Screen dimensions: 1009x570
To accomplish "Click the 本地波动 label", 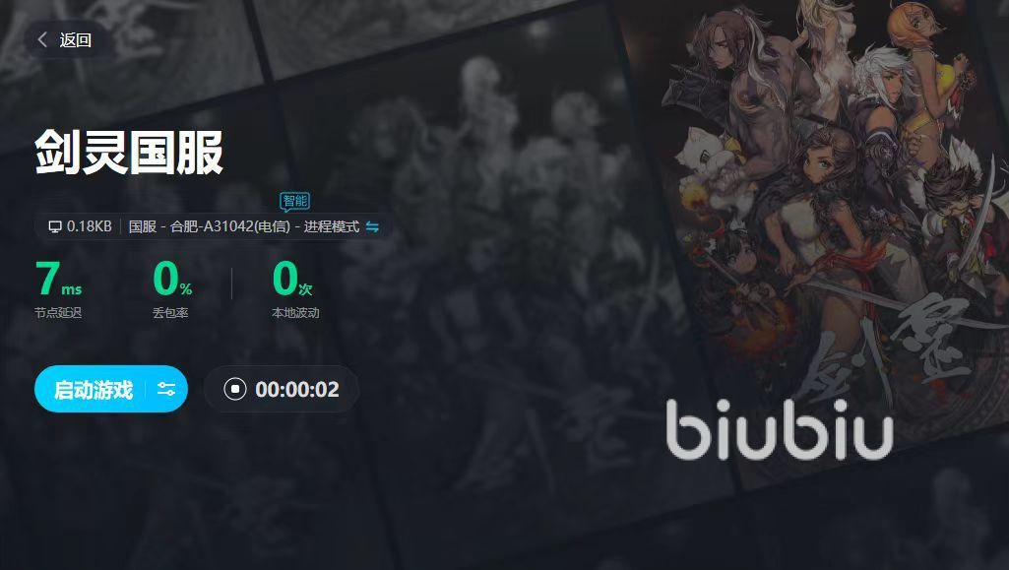I will click(295, 313).
